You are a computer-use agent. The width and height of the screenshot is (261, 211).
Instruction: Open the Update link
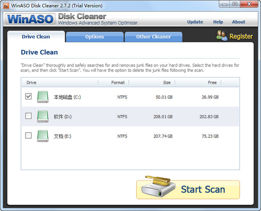click(x=195, y=22)
